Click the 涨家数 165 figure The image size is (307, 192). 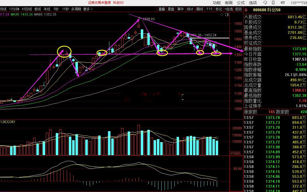(x=271, y=112)
